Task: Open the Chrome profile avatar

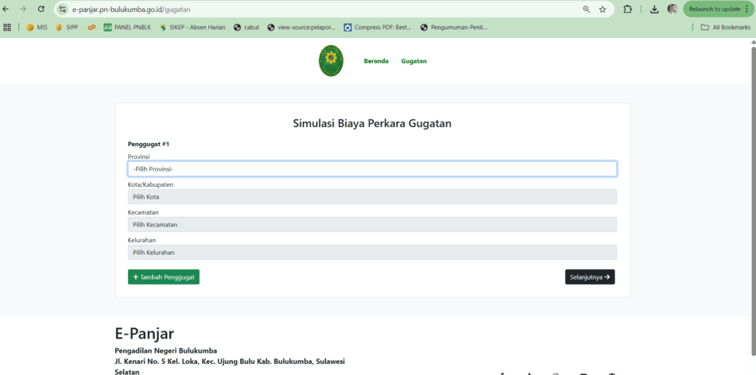Action: pos(673,9)
